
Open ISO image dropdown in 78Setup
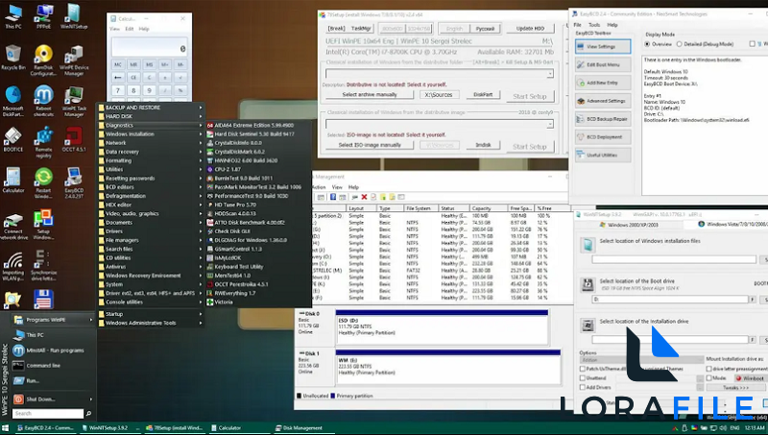550,124
